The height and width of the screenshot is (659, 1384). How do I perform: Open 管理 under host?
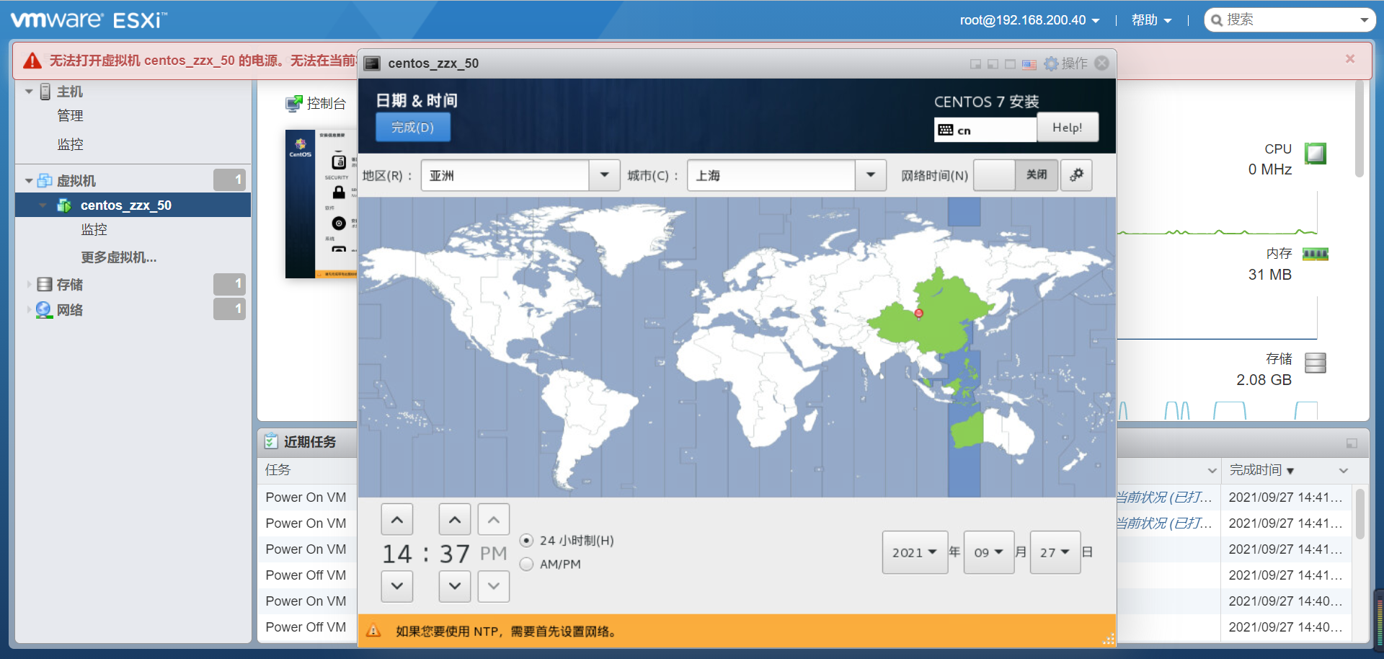70,116
